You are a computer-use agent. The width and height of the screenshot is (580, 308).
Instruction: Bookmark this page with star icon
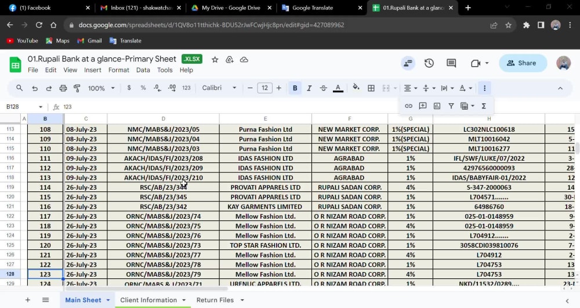508,25
